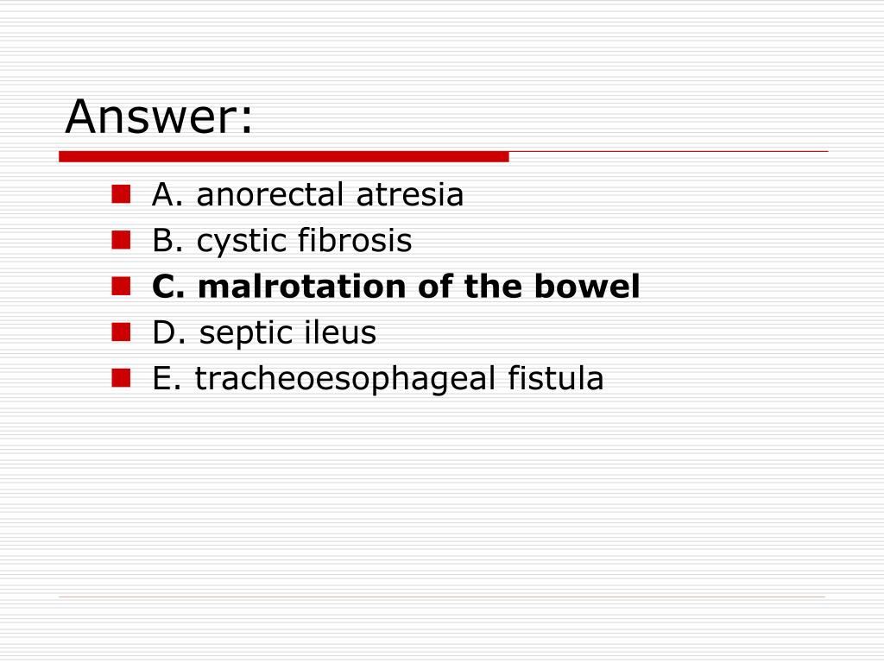This screenshot has width=884, height=663.
Task: Click the text "cystic fibrosis"
Action: (305, 242)
